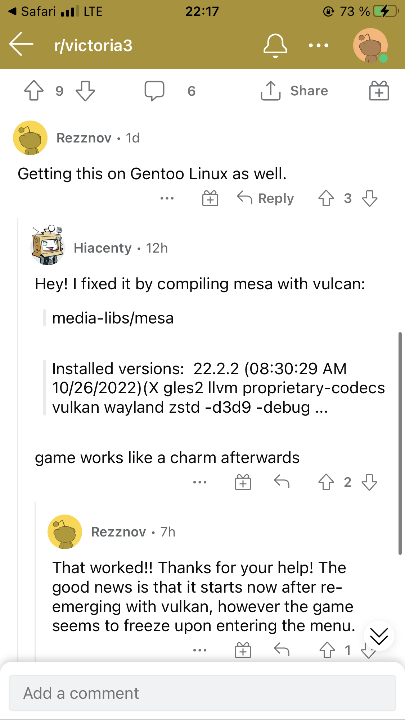
Task: Open profile avatar in top right
Action: point(370,45)
